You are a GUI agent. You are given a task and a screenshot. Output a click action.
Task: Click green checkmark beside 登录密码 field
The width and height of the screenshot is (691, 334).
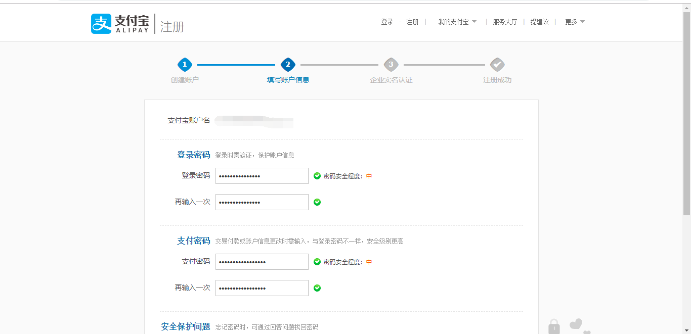pos(317,176)
